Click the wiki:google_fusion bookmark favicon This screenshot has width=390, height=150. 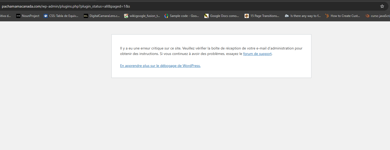pos(126,16)
